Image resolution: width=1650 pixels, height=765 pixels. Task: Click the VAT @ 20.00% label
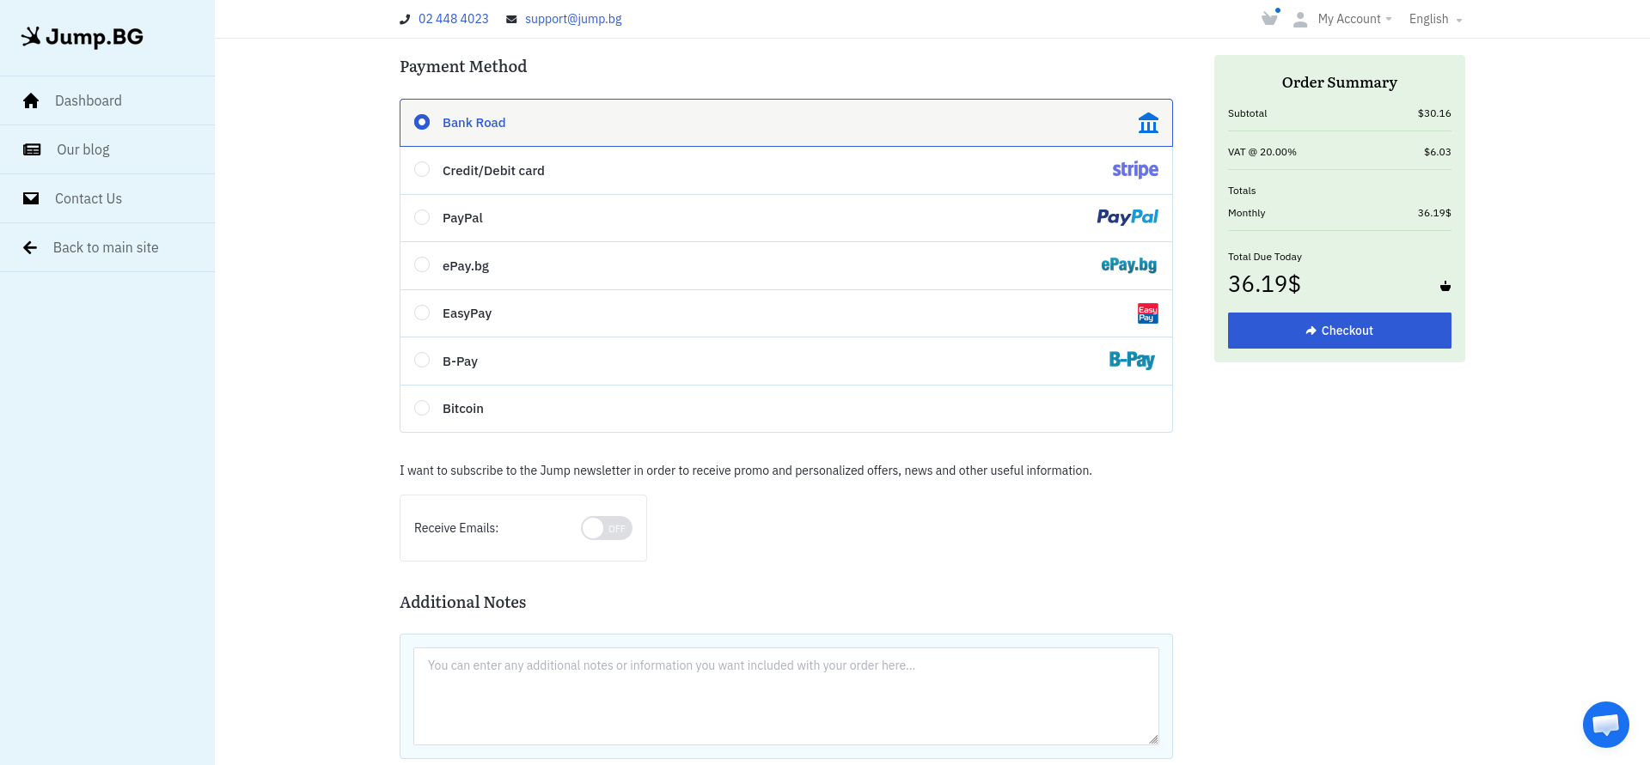pyautogui.click(x=1262, y=152)
